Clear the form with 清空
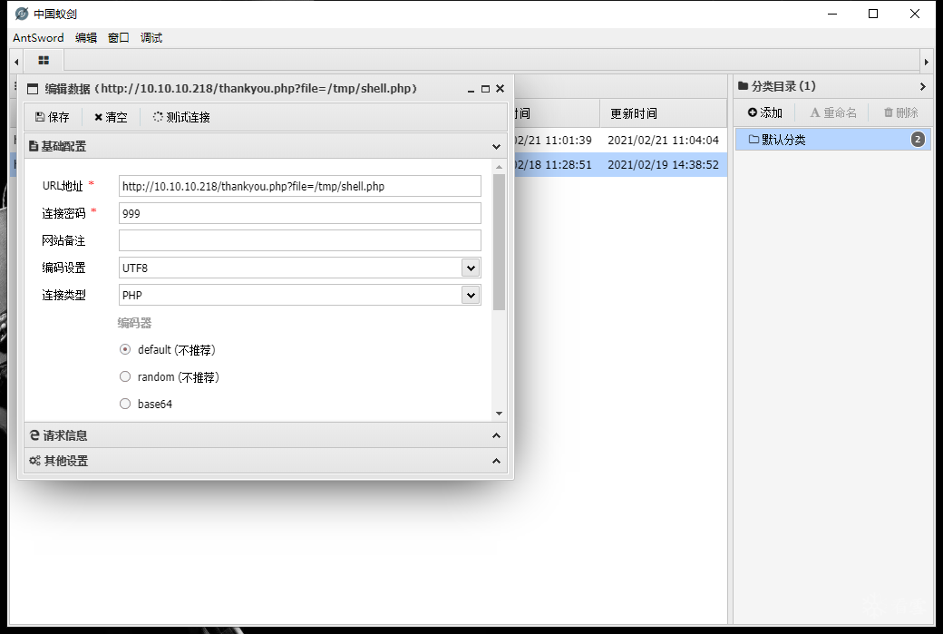The image size is (943, 634). (x=111, y=117)
